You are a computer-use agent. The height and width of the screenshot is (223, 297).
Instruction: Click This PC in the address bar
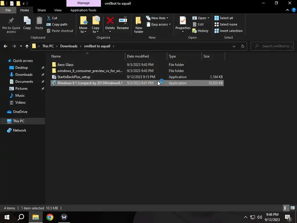[48, 46]
